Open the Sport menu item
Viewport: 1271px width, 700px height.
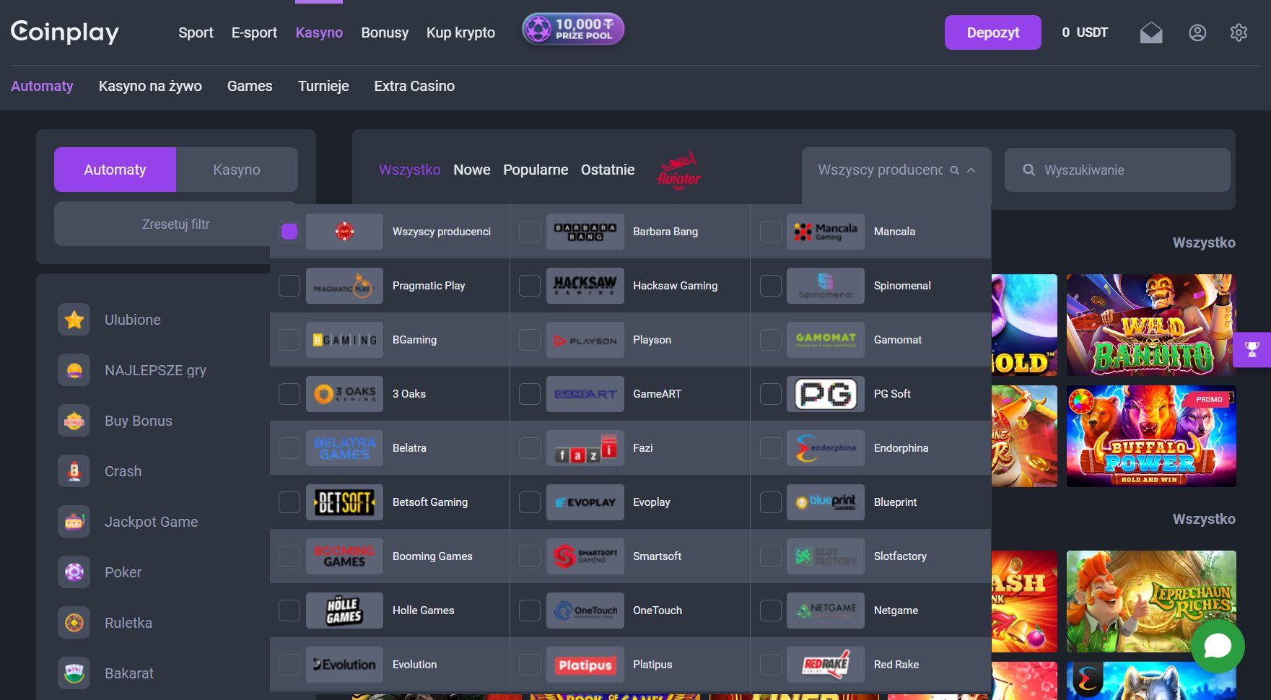(x=196, y=32)
